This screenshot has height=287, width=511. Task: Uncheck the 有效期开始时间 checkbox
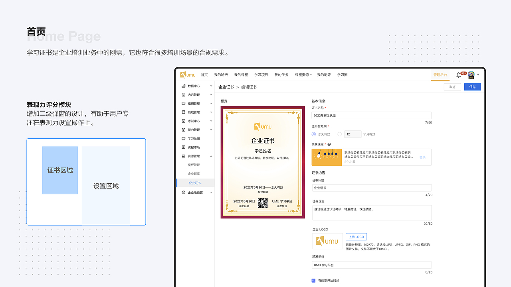tap(313, 281)
